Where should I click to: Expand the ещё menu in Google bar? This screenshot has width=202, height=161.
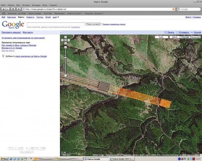tap(55, 17)
